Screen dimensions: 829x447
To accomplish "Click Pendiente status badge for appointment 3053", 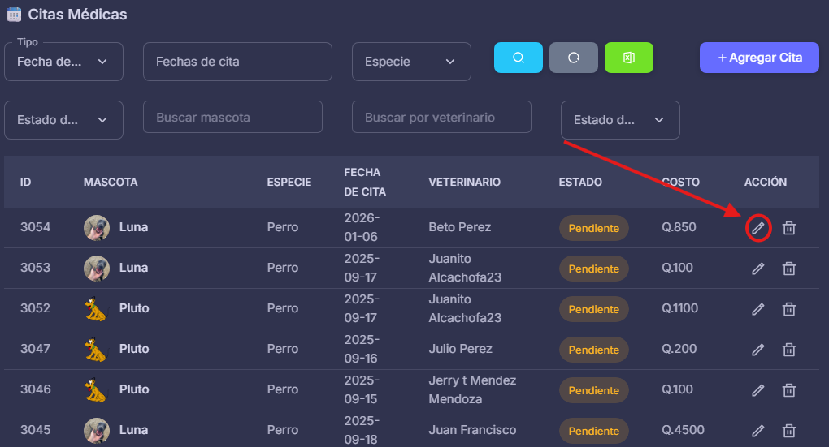I will pyautogui.click(x=593, y=269).
